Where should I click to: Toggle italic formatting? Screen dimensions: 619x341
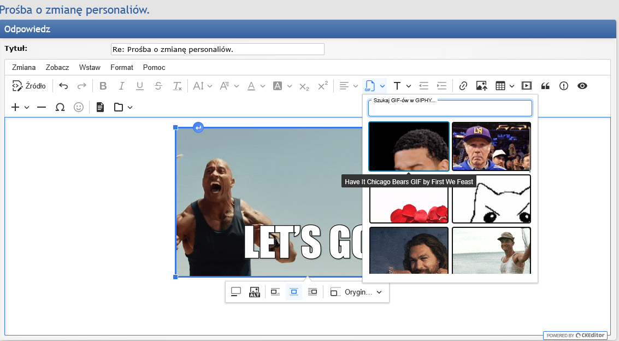tap(122, 86)
